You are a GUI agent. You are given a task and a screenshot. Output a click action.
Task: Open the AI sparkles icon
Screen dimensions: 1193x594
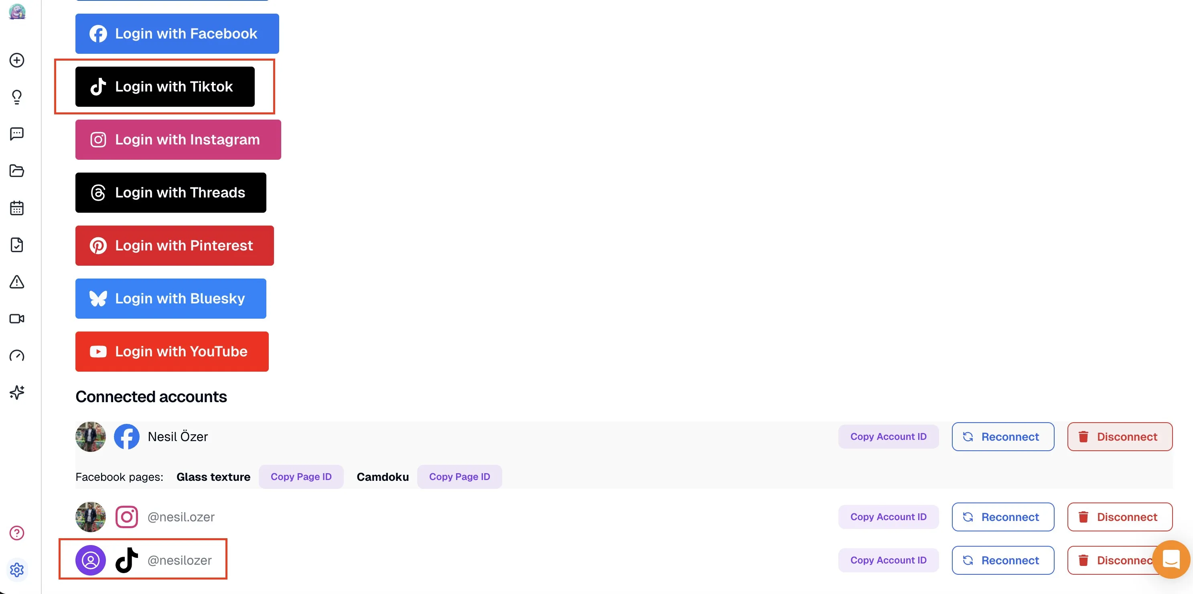[x=17, y=393]
